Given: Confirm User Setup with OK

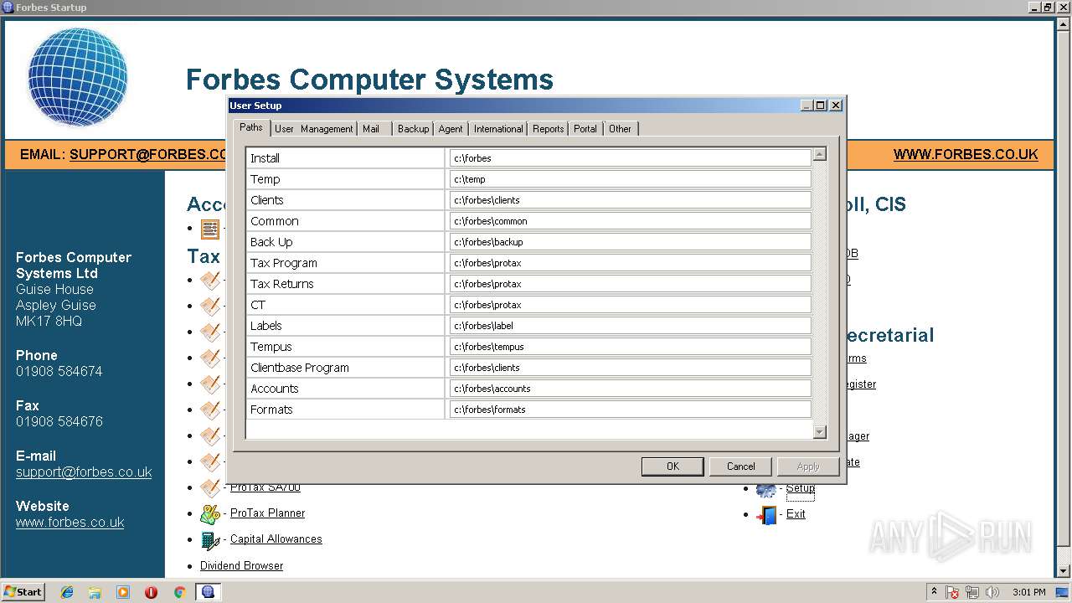Looking at the screenshot, I should pos(673,466).
